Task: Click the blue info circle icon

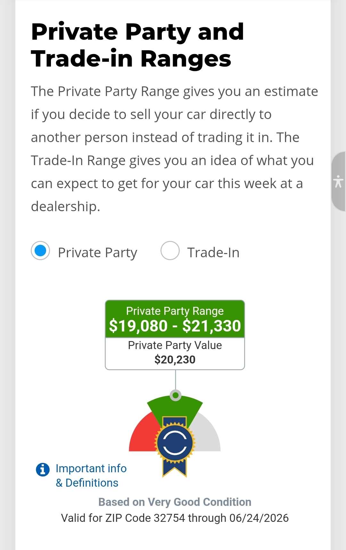Action: click(x=43, y=470)
